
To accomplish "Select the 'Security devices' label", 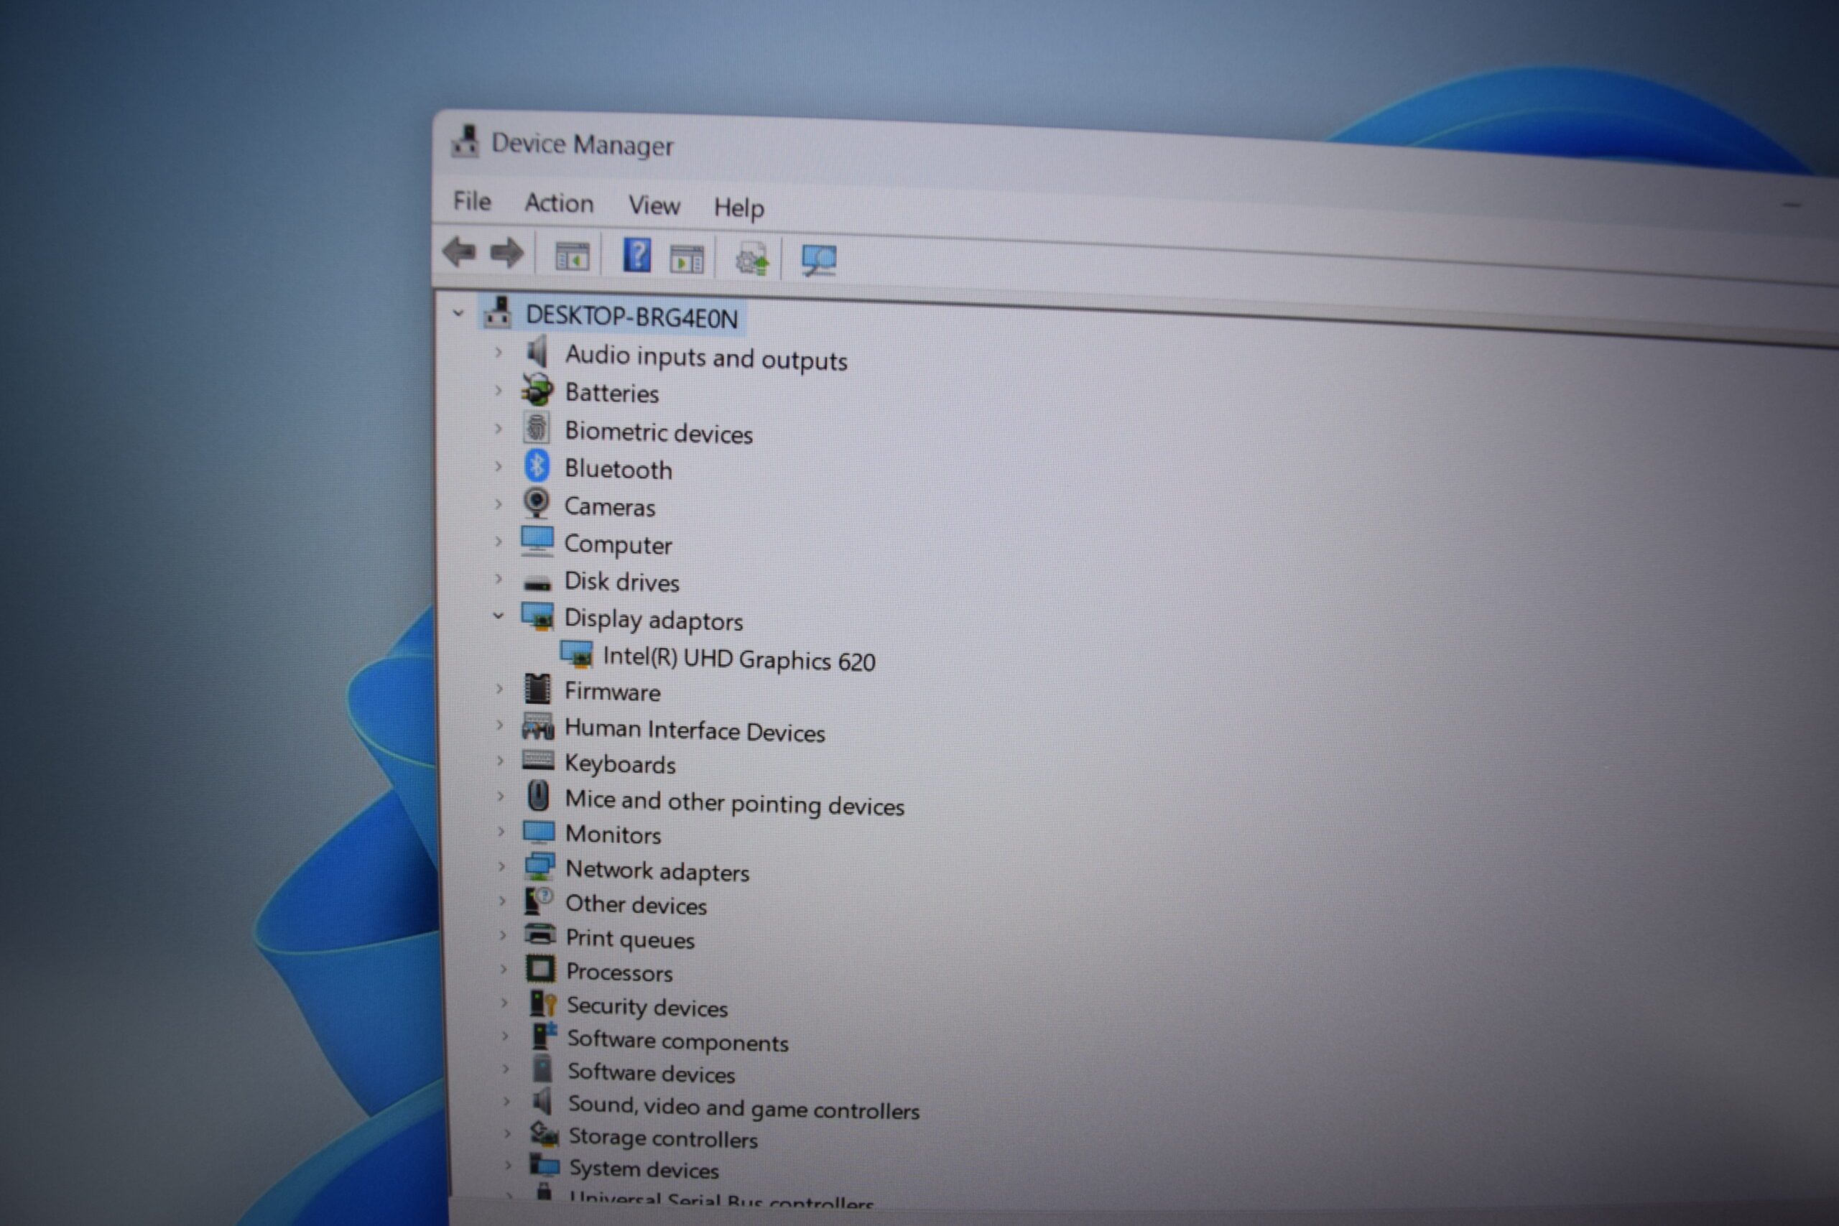I will tap(647, 1007).
